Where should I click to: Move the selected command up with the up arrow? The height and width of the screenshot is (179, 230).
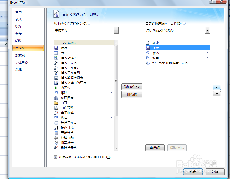(x=217, y=87)
